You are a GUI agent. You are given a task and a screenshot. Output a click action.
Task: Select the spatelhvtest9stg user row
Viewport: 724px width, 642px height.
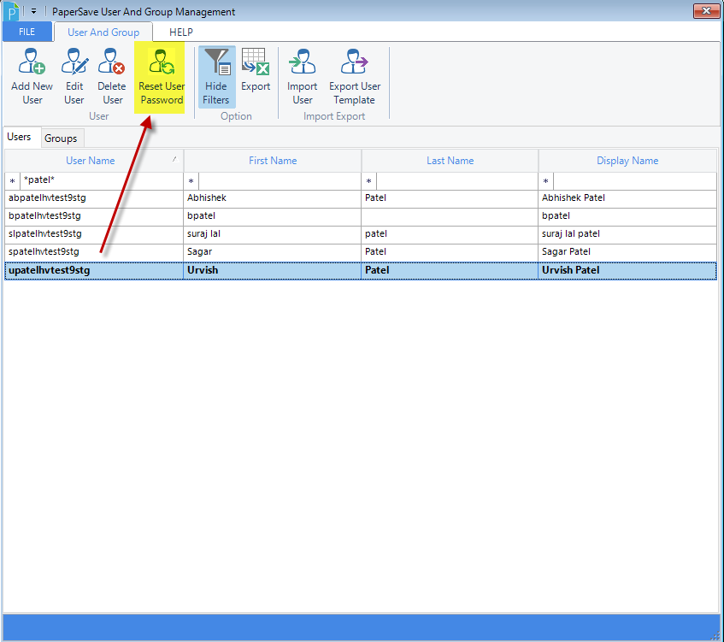tap(361, 253)
